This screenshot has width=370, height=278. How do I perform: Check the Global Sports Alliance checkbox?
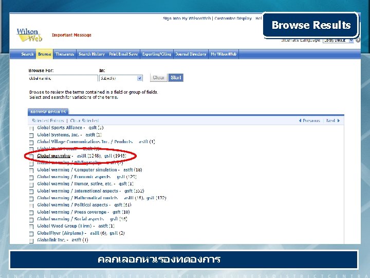coord(31,128)
